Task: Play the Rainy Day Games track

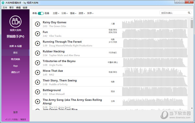Action: pyautogui.click(x=37, y=24)
